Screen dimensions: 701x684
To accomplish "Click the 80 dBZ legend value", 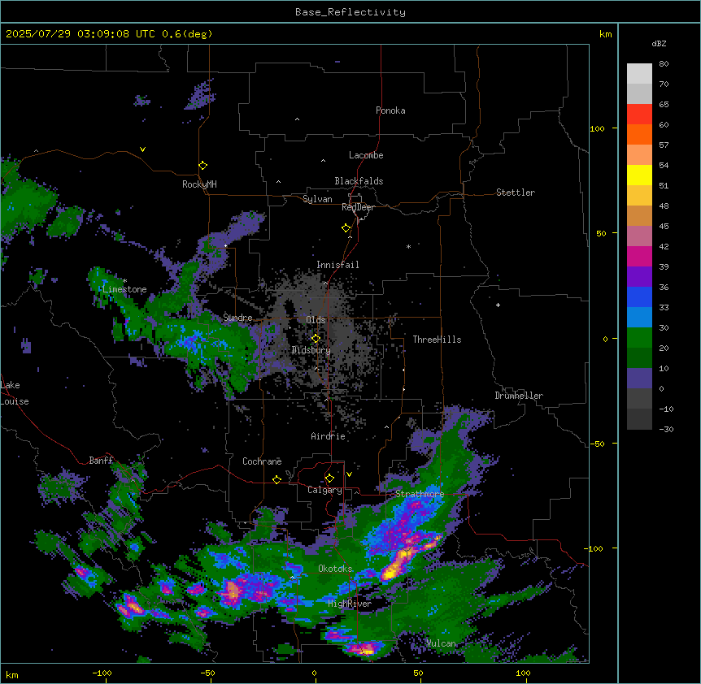I will tap(664, 64).
